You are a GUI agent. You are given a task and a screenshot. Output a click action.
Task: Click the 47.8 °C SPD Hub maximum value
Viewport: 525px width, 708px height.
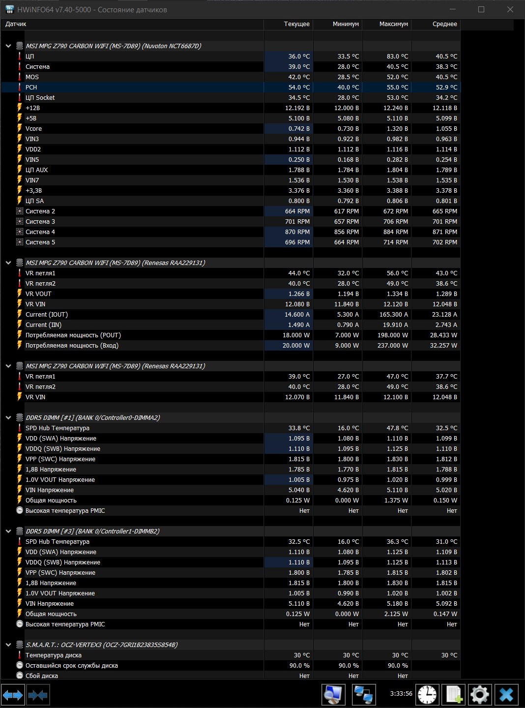(x=397, y=428)
